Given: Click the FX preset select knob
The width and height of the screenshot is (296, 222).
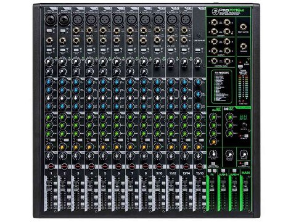Looking at the screenshot, I should [244, 125].
